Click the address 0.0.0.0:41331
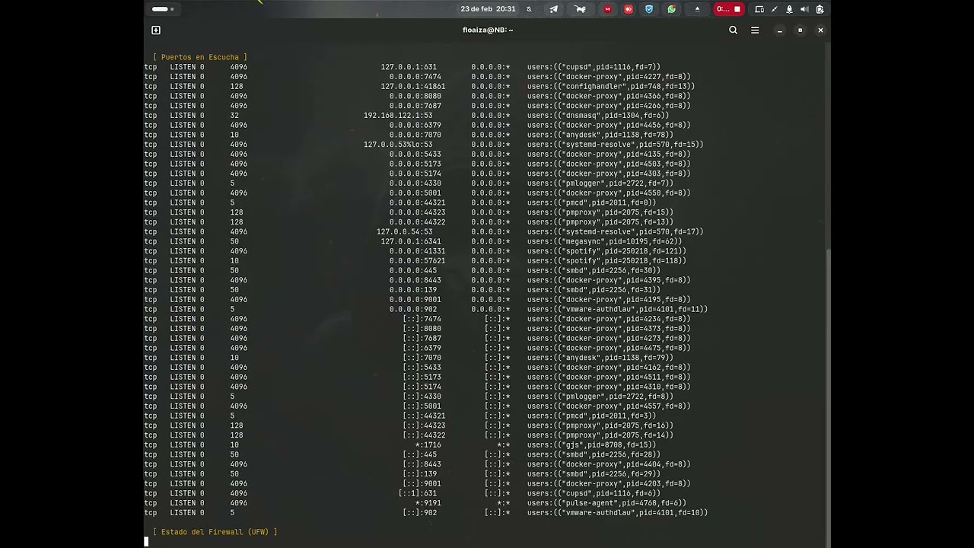Image resolution: width=974 pixels, height=548 pixels. [418, 251]
